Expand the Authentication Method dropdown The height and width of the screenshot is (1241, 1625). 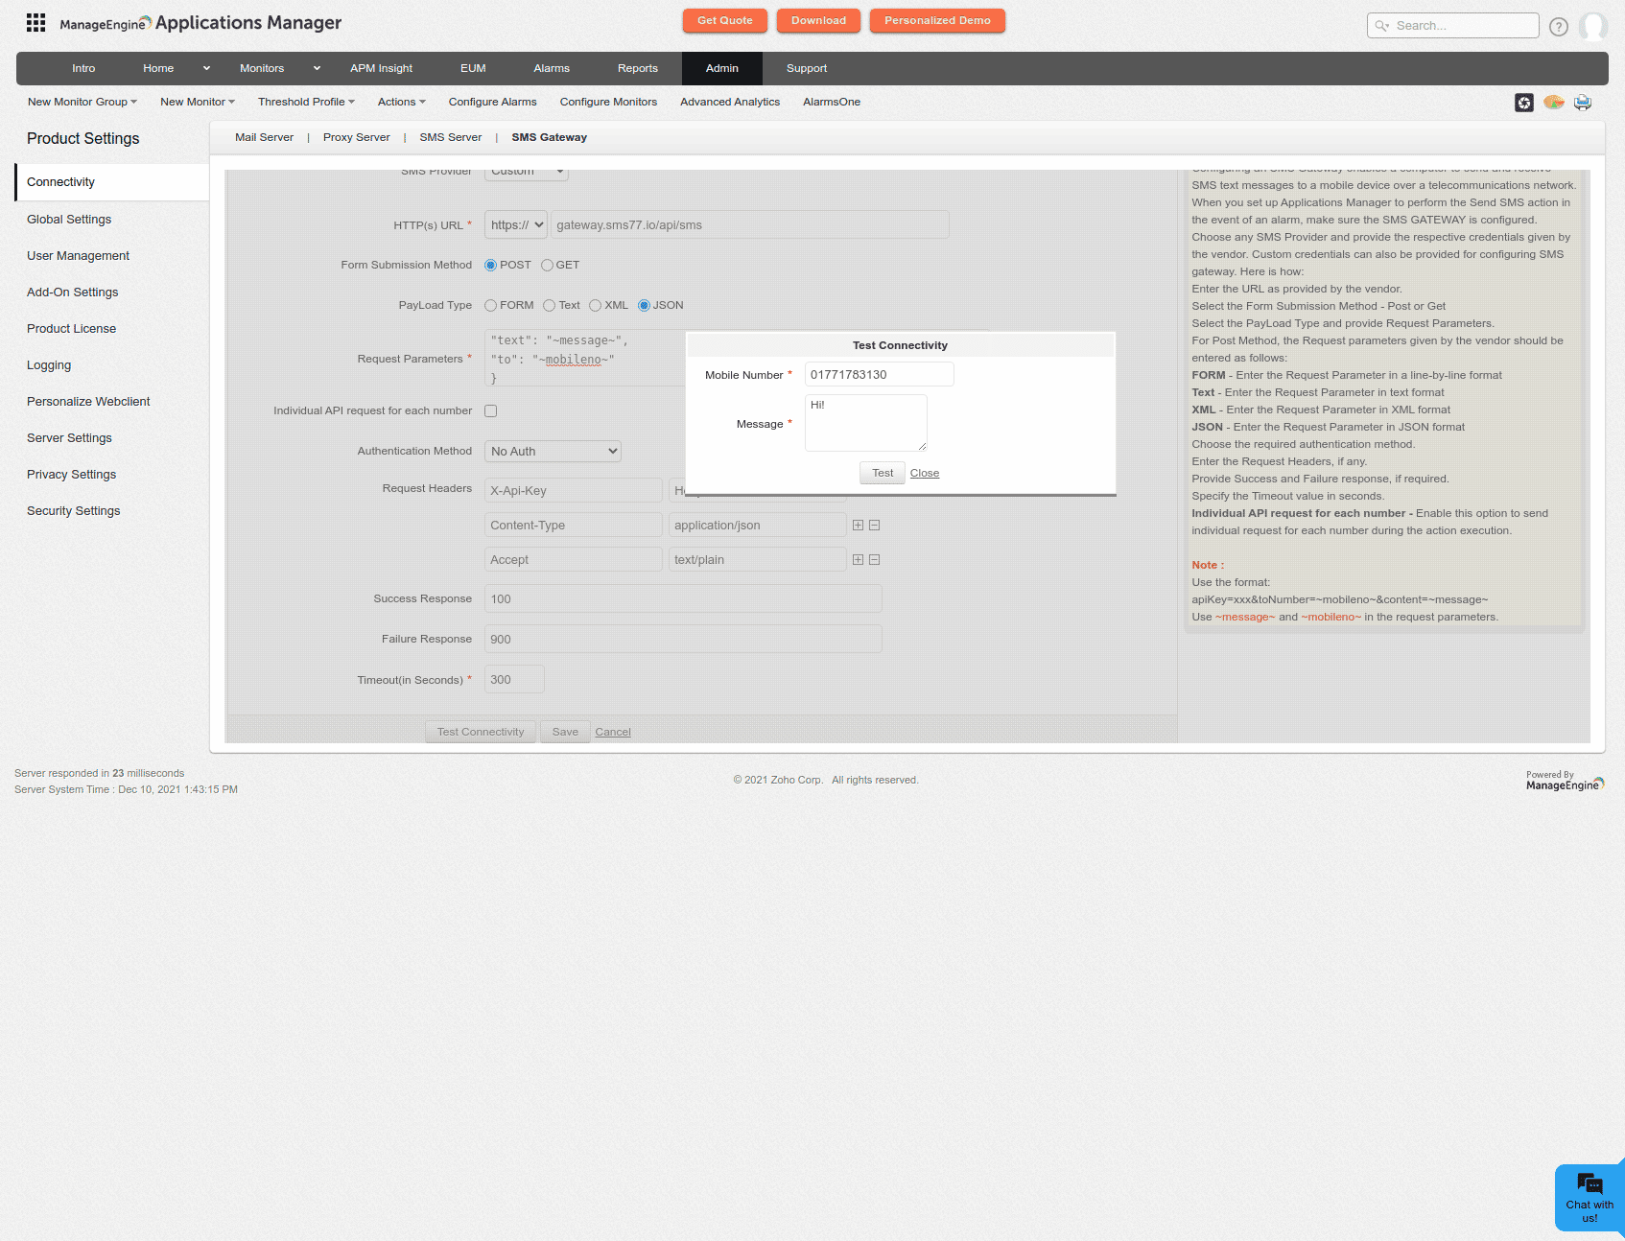coord(553,452)
